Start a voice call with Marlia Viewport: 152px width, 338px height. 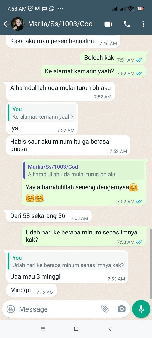[x=127, y=24]
